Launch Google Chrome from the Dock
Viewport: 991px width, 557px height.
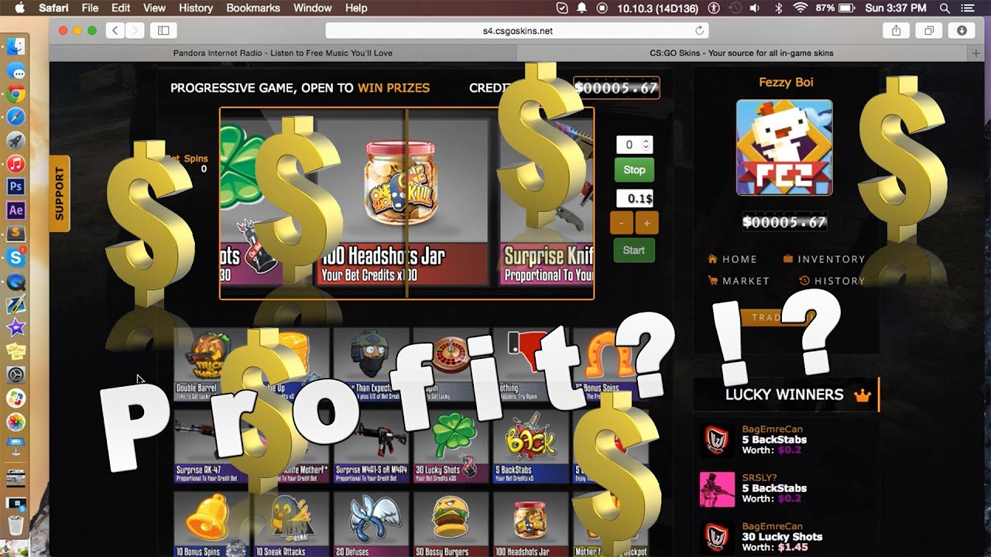point(15,94)
